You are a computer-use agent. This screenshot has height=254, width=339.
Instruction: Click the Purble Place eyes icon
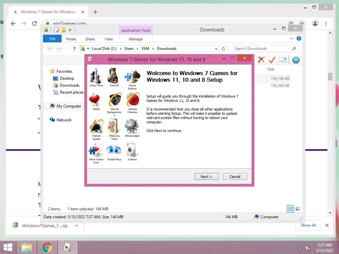(x=114, y=150)
